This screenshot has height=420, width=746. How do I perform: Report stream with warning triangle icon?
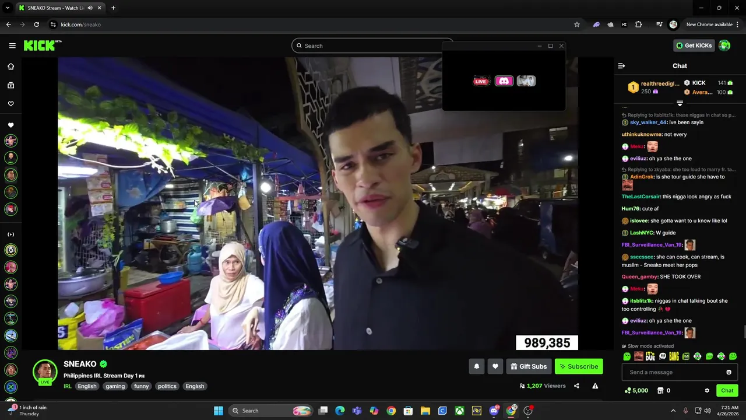(595, 386)
